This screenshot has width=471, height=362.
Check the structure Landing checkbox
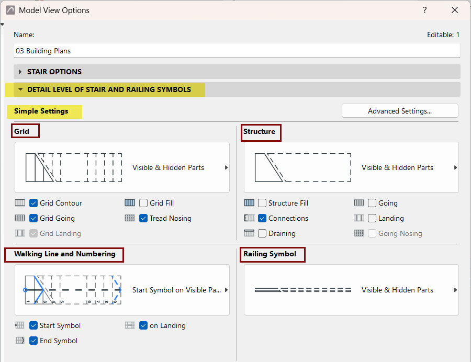(x=372, y=218)
